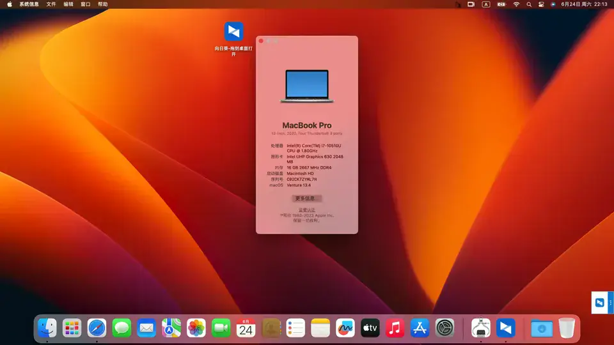Screen dimensions: 614x345
Task: Open the 监管认证 link
Action: (x=306, y=210)
